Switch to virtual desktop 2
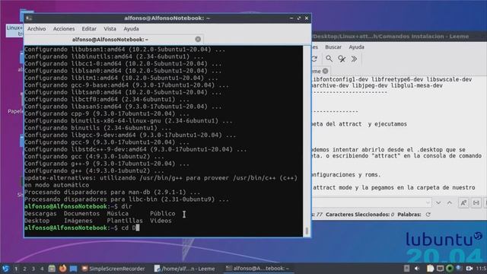The height and width of the screenshot is (274, 487). point(24,269)
